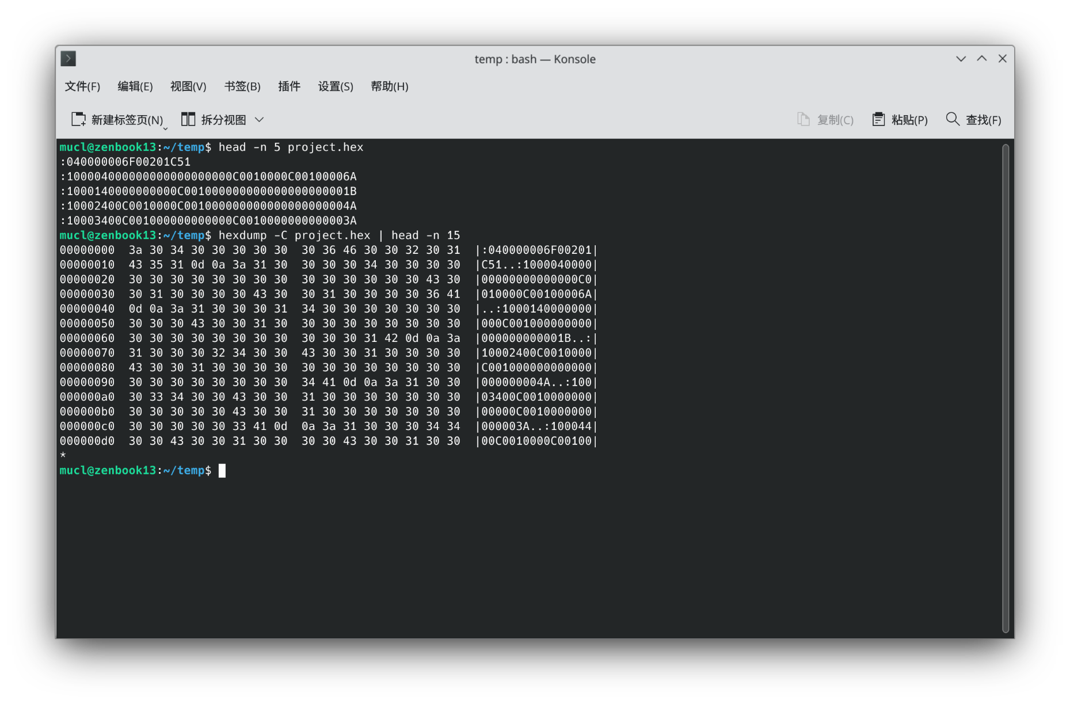Expand the new tab profile dropdown arrow

[165, 128]
